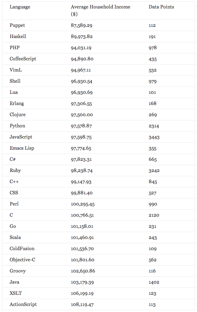Click the Average Household Income column header

coord(100,7)
